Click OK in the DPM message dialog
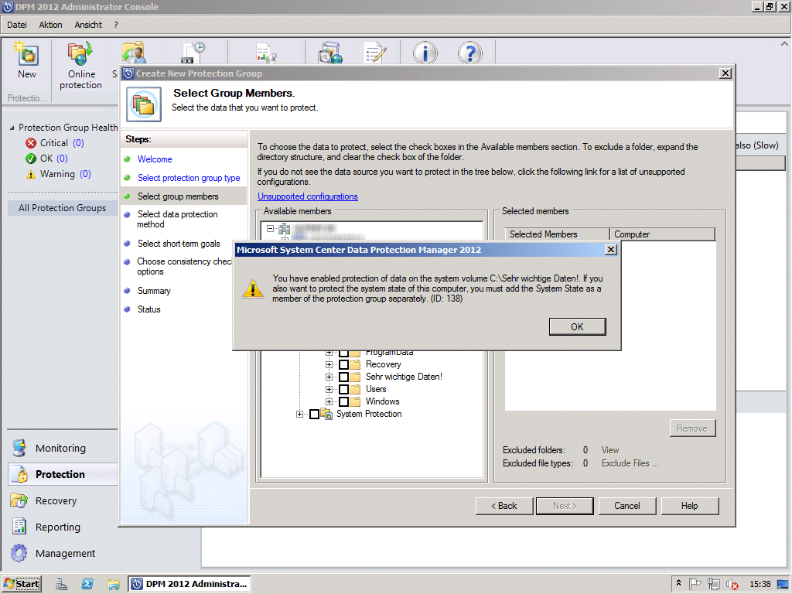Viewport: 792px width, 594px height. pyautogui.click(x=577, y=327)
